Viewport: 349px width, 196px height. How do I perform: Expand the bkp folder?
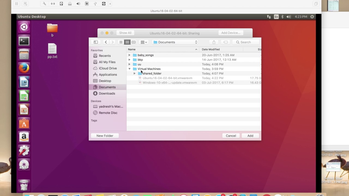[130, 60]
